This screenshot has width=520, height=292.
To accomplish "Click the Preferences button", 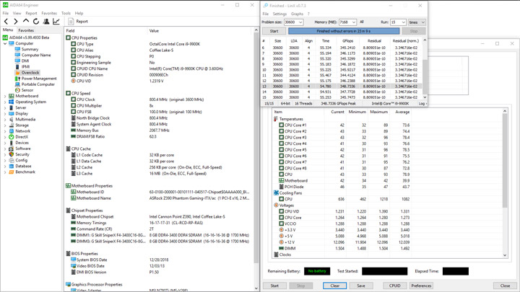I will pyautogui.click(x=421, y=286).
